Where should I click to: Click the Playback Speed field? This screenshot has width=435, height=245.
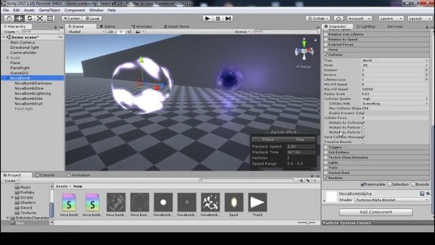pyautogui.click(x=300, y=147)
